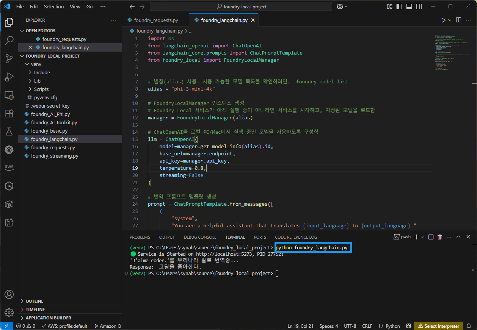Open the Manage gear settings icon
The width and height of the screenshot is (477, 330).
coord(9,313)
